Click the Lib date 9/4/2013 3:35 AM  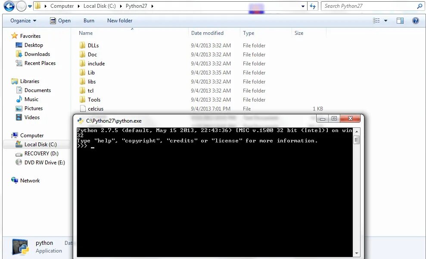(211, 72)
